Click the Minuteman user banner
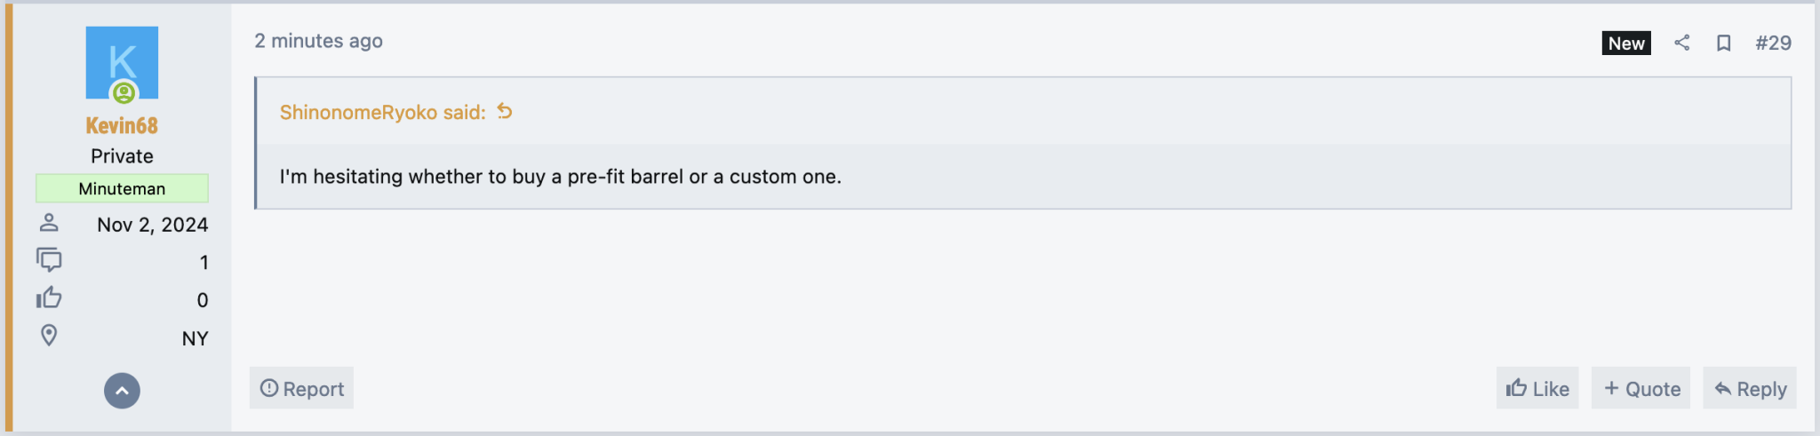The image size is (1820, 436). 122,188
